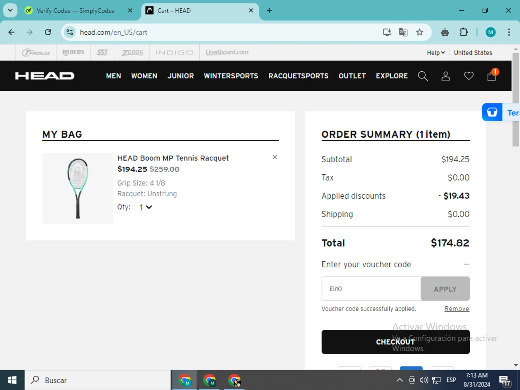Close the Verify Codes SimplyCodes tab
The image size is (520, 390).
(x=130, y=10)
